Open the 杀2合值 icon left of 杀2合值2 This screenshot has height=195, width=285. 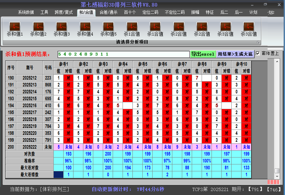pyautogui.click(x=179, y=27)
